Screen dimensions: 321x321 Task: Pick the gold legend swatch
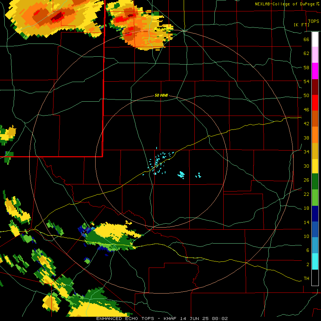click(x=315, y=151)
